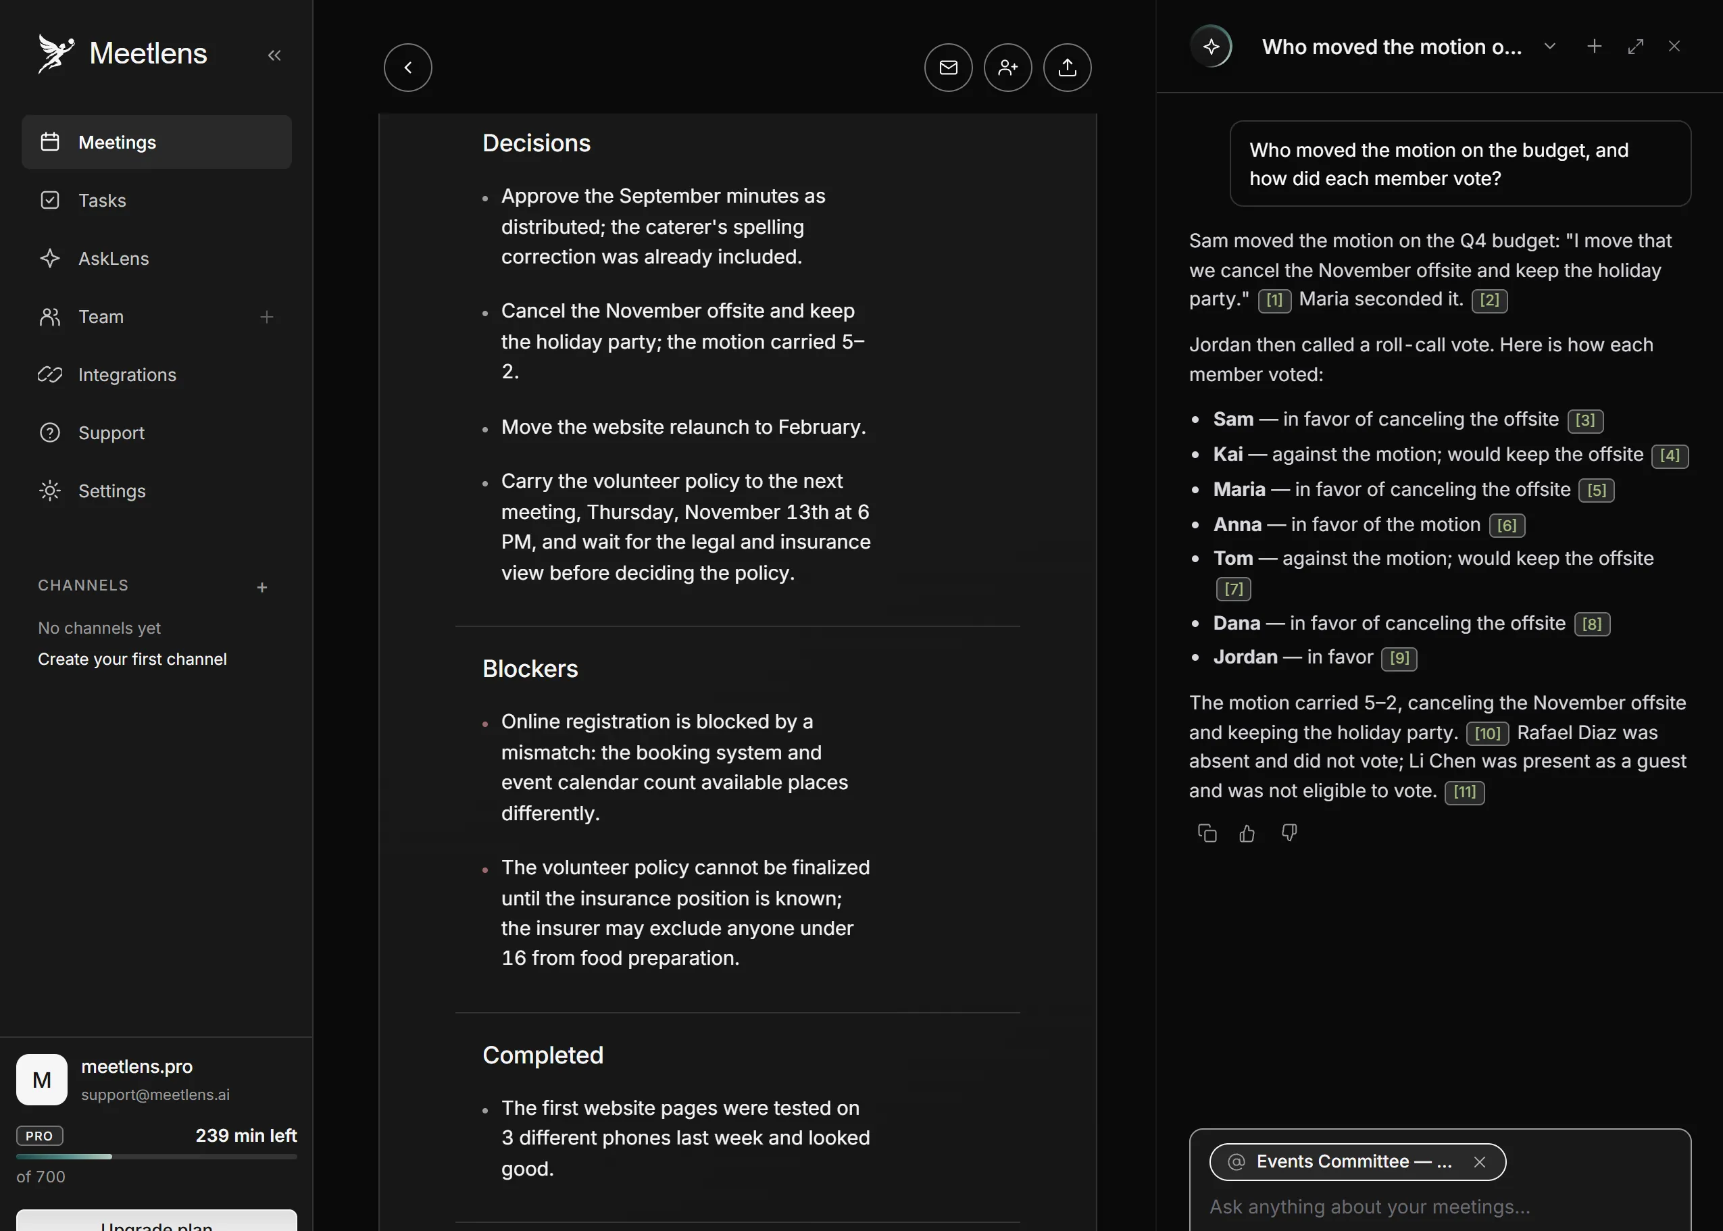Click Create your first channel link
1723x1231 pixels.
pyautogui.click(x=132, y=659)
